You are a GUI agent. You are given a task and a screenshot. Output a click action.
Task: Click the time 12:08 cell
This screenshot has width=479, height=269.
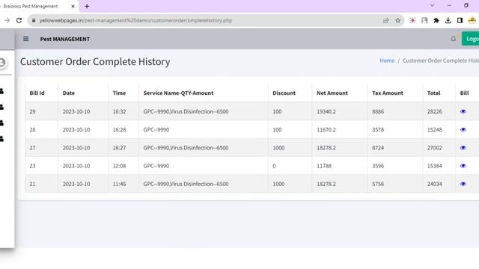tap(123, 166)
